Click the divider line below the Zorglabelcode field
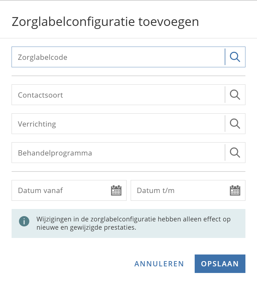This screenshot has height=284, width=257. pyautogui.click(x=128, y=76)
